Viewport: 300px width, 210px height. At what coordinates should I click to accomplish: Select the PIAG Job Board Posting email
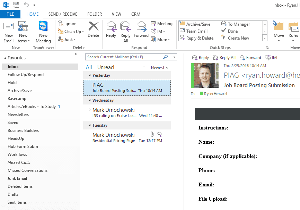pos(127,88)
